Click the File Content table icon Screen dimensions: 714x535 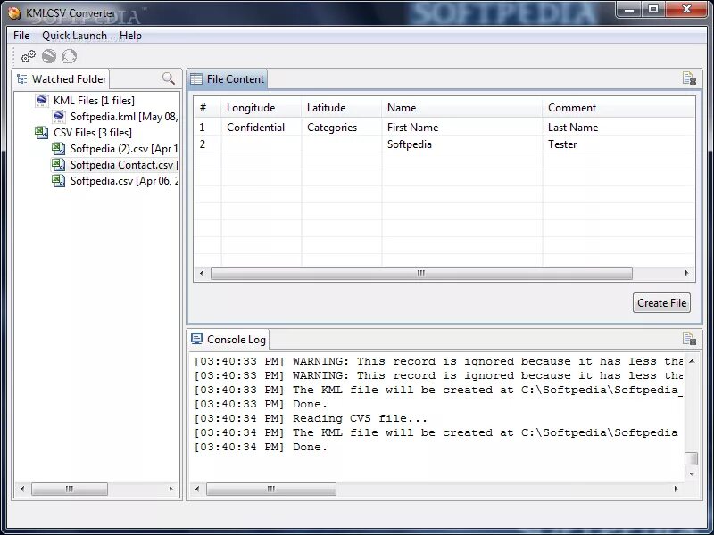[196, 79]
